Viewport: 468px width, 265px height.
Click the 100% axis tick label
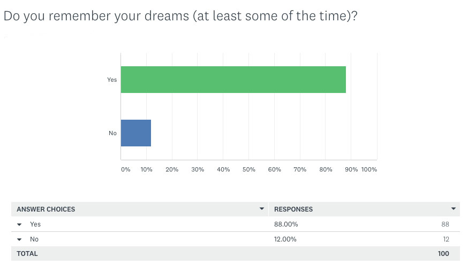pos(369,169)
